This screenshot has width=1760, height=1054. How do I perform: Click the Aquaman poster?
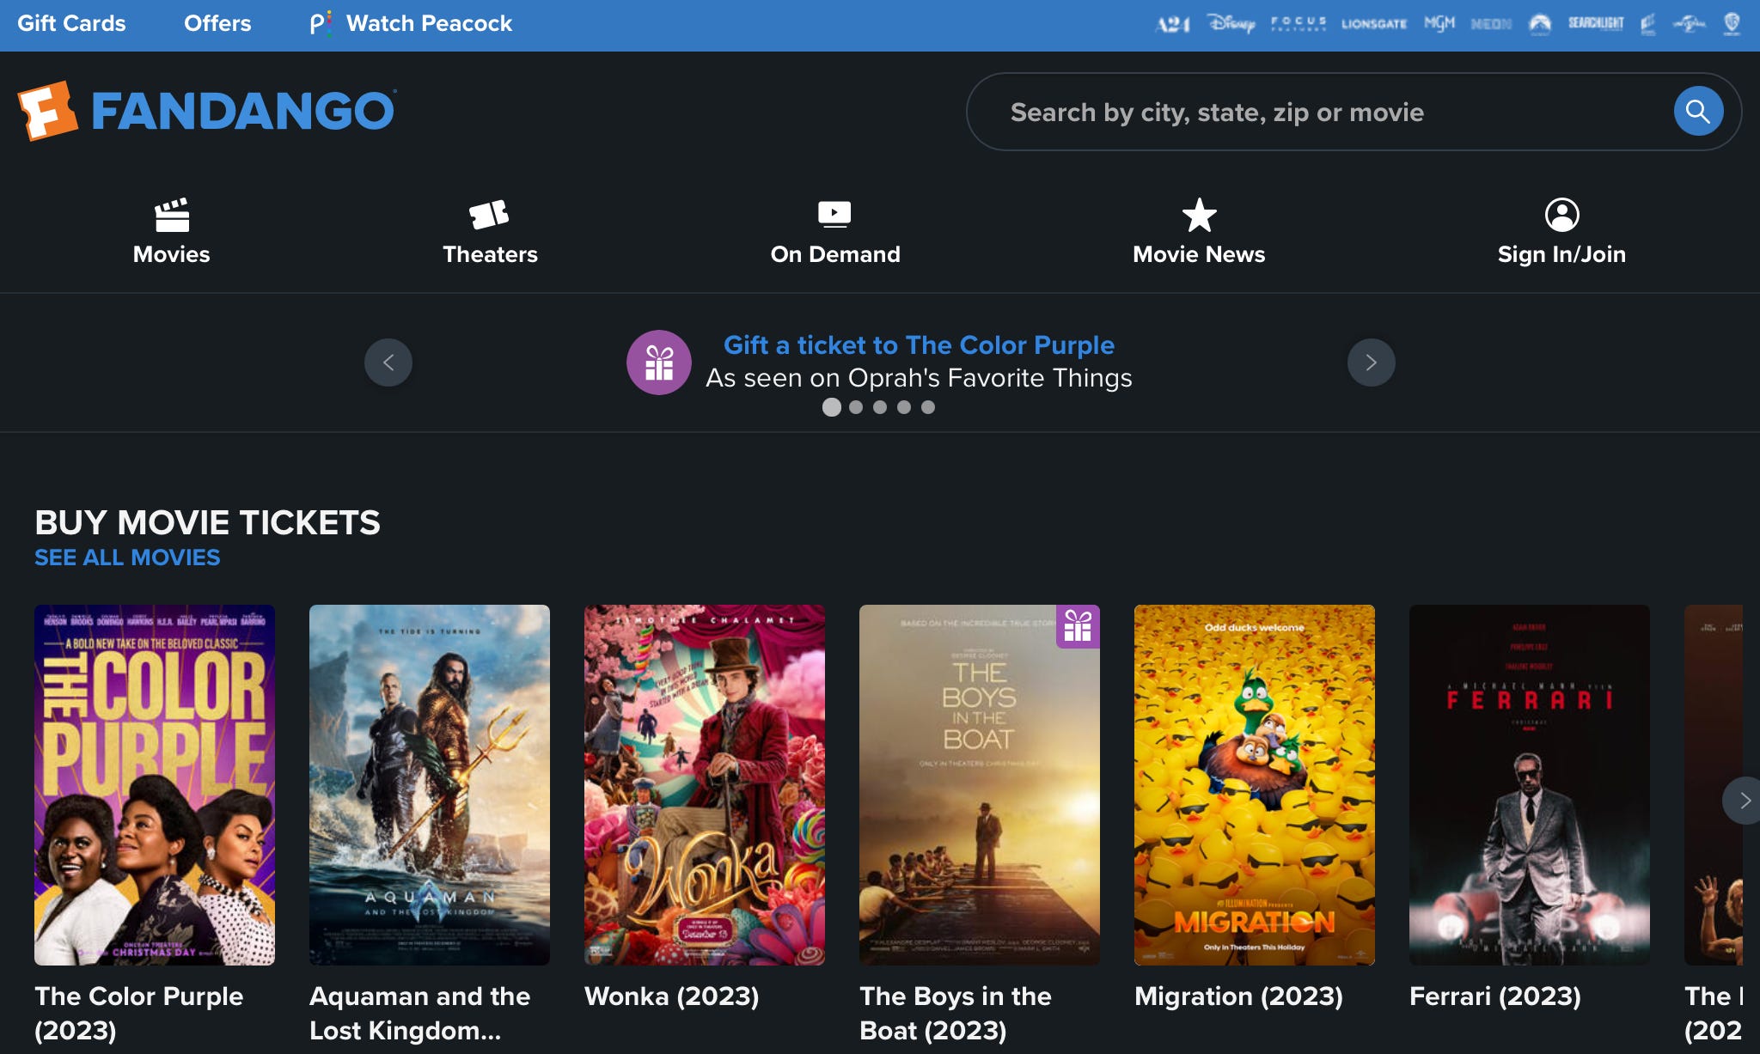430,785
